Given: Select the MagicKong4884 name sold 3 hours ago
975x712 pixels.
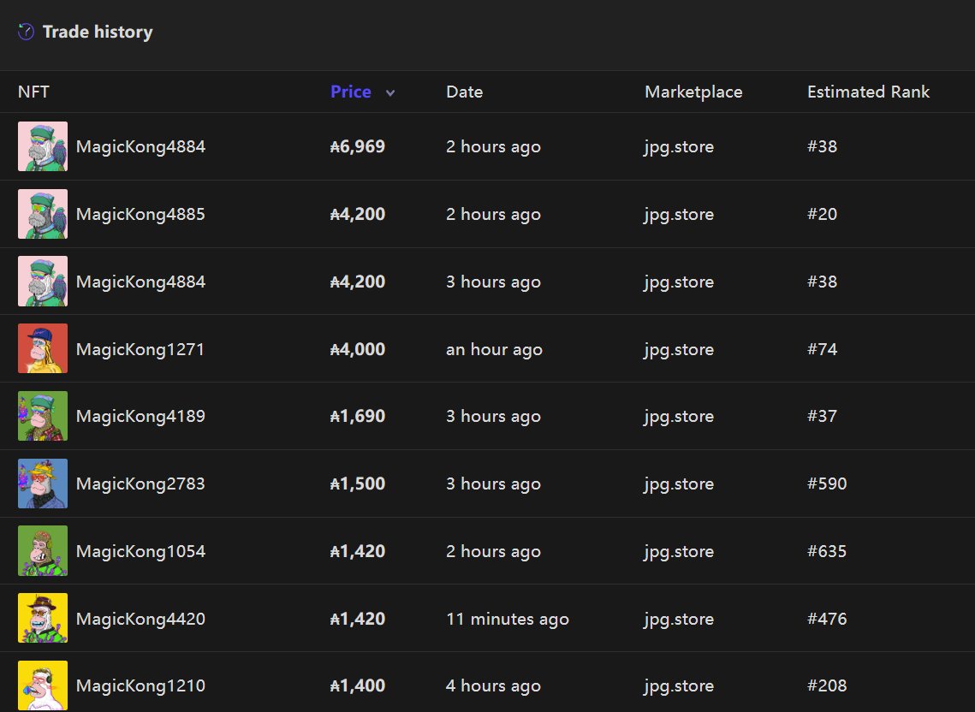Looking at the screenshot, I should (140, 282).
